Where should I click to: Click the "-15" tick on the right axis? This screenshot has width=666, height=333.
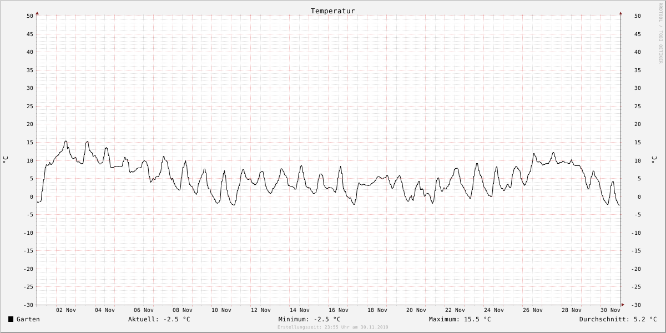click(636, 251)
